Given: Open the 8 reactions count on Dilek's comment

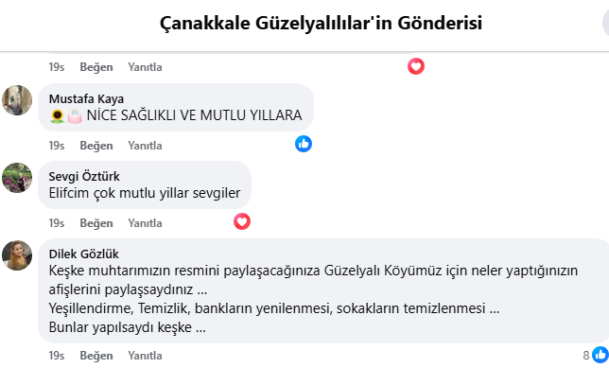Looking at the screenshot, I should 586,355.
